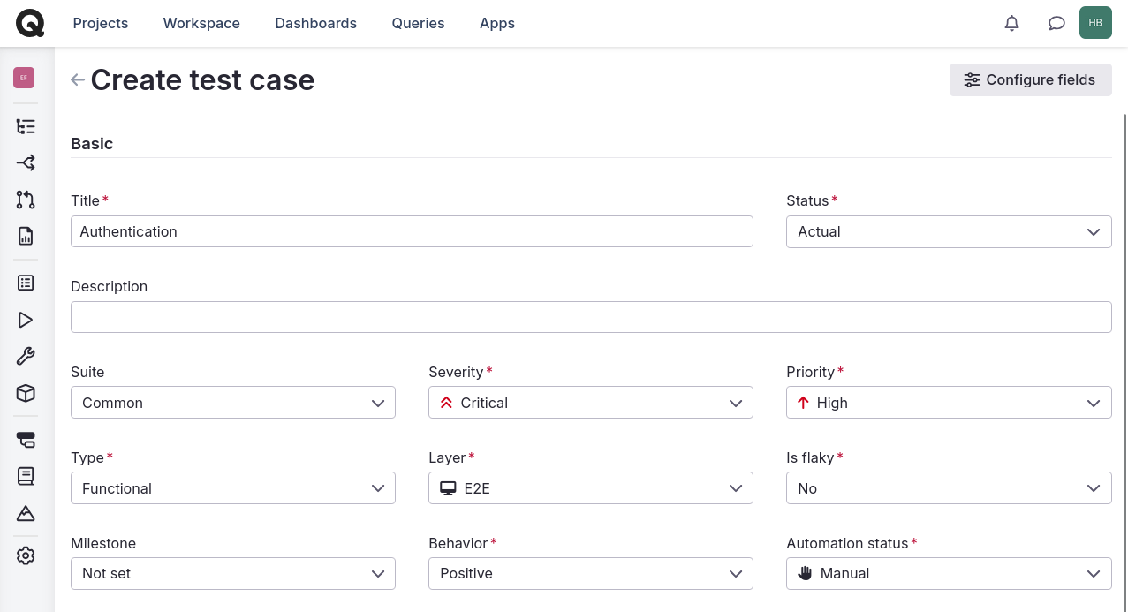Change Automation status from Manual via its dropdown

(x=949, y=573)
